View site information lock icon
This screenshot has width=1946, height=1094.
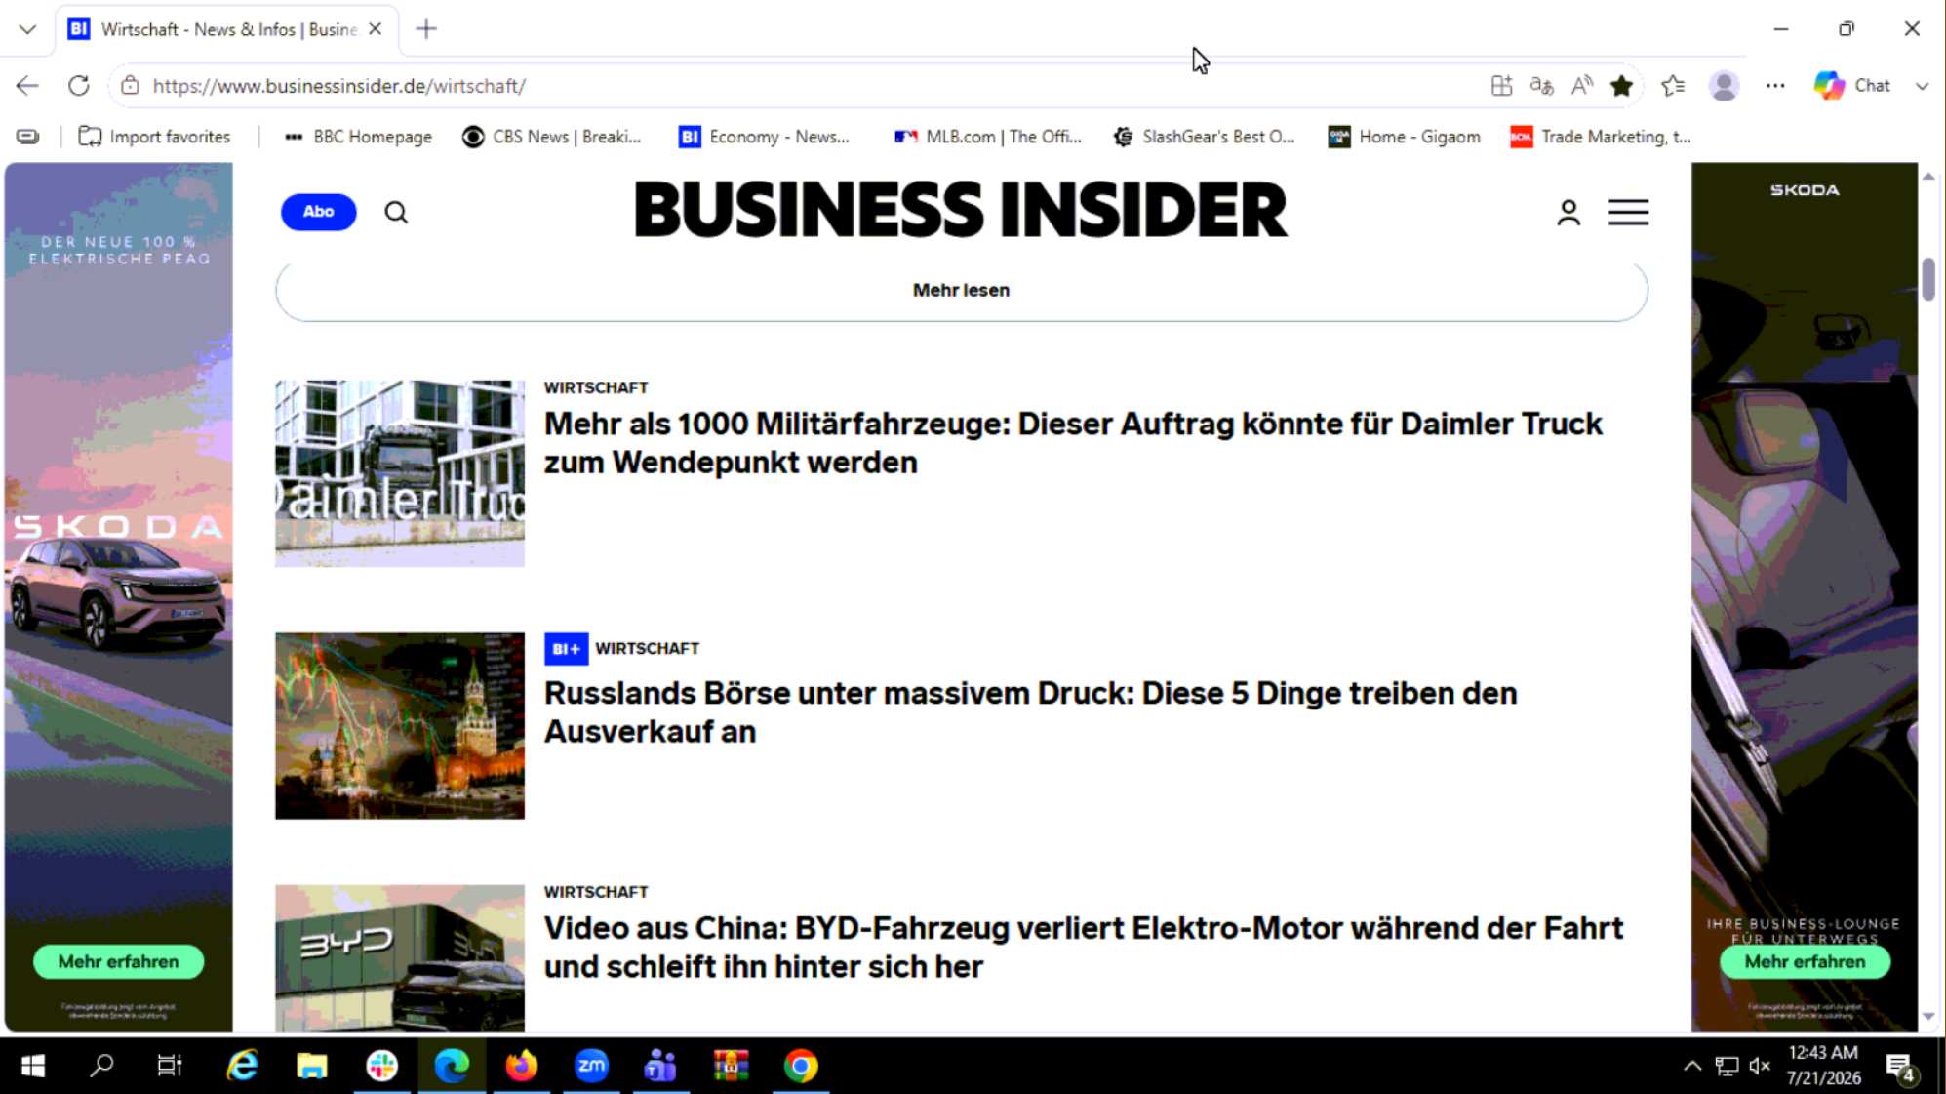[x=130, y=86]
